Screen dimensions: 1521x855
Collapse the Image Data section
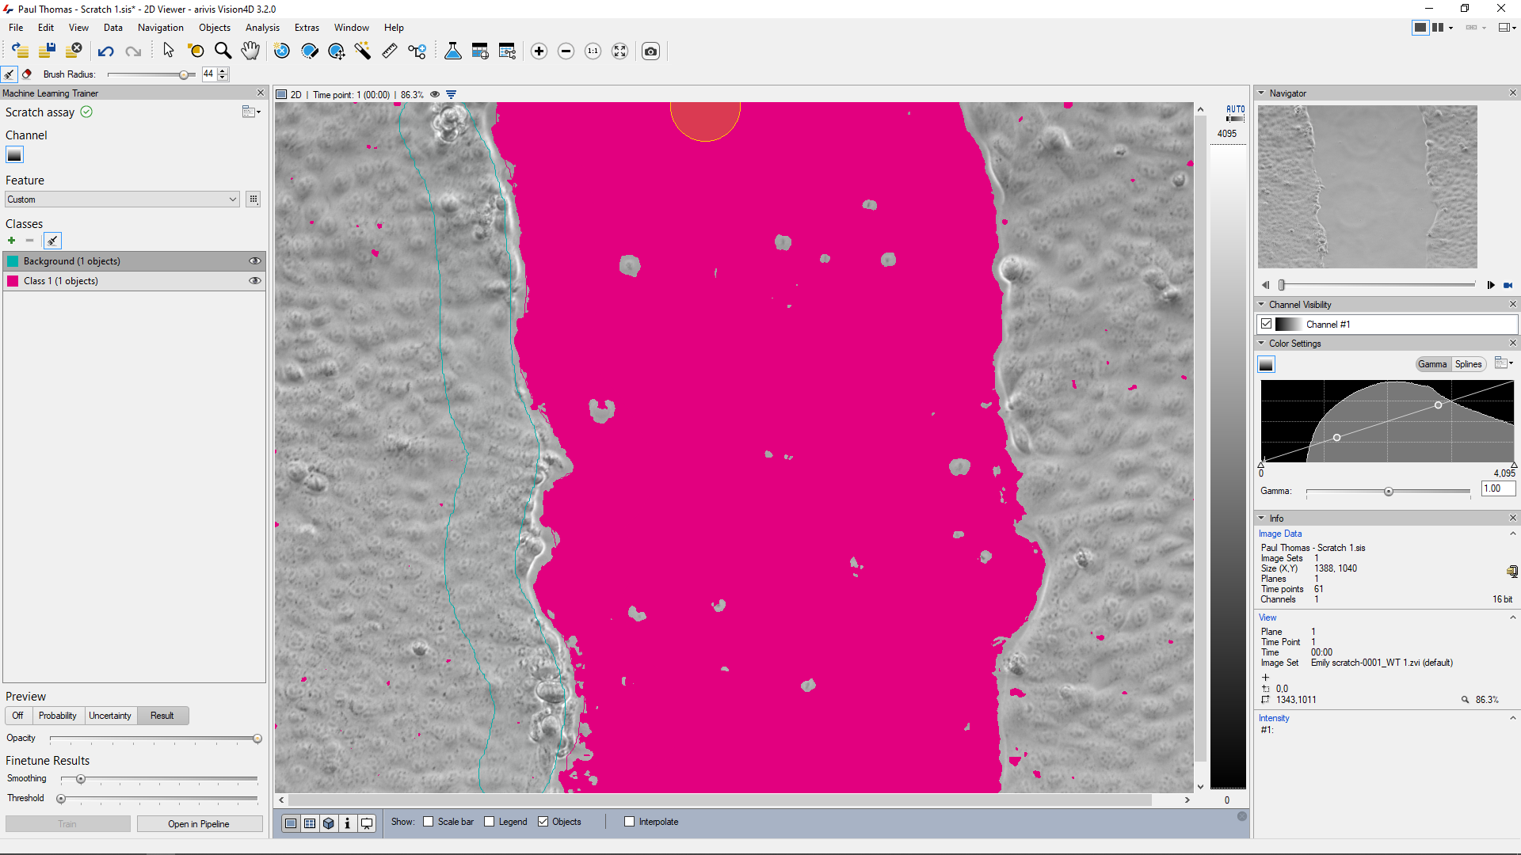[x=1512, y=534]
